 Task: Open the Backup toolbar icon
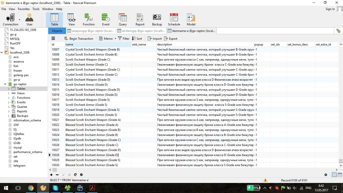pos(157,20)
